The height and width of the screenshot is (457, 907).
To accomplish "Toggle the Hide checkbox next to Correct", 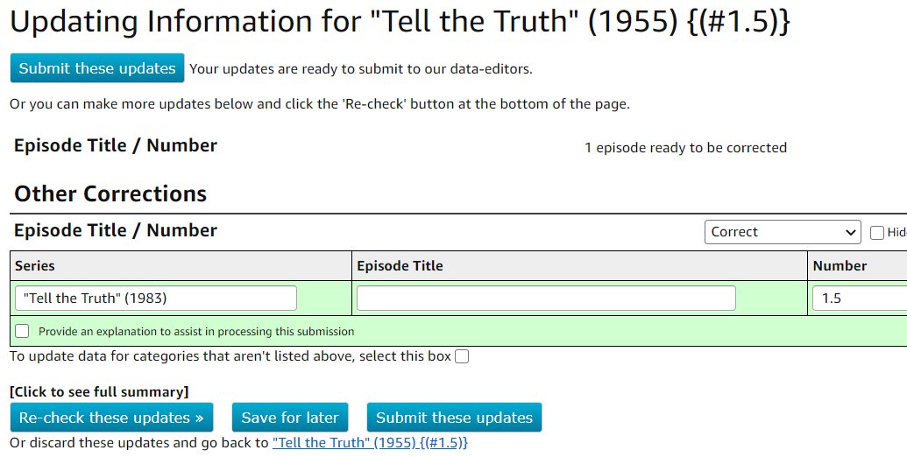I will 877,233.
